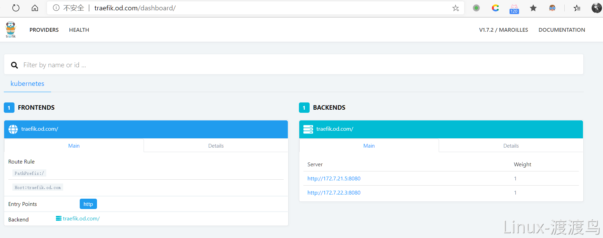Select the frontend Main tab

point(74,146)
